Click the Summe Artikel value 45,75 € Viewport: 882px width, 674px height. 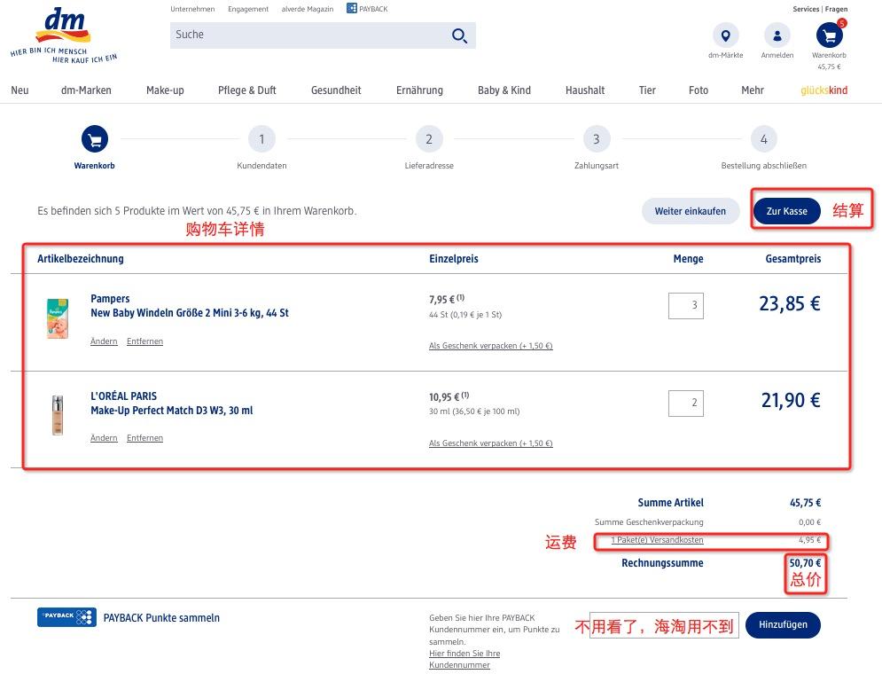[x=805, y=503]
